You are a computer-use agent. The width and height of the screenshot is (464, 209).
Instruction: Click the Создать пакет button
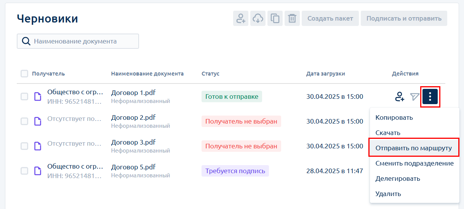point(330,18)
